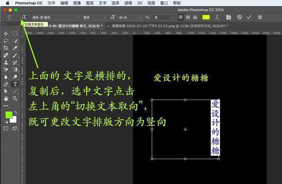282x184 pixels.
Task: Select the Blur tool
Action: (x=6, y=77)
